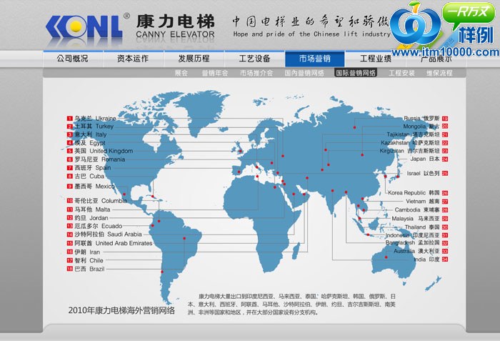This screenshot has width=500, height=341.
Task: Click red number 34 badge for India
Action: point(445,260)
